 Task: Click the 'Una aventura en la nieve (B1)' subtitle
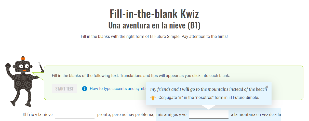pos(154,25)
